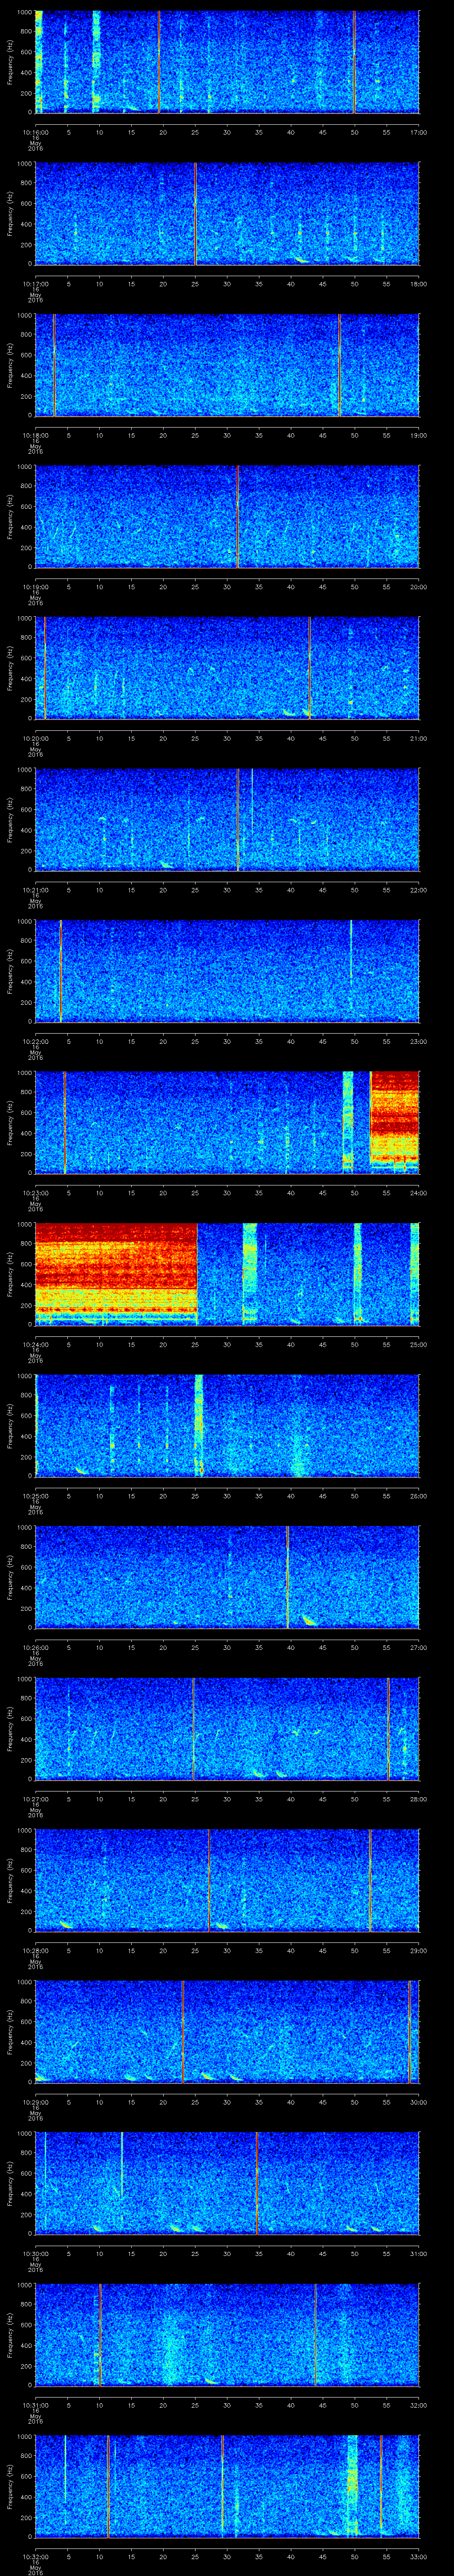This screenshot has height=2576, width=454.
Task: Click the 10:18:00 start time label
Action: 35,435
